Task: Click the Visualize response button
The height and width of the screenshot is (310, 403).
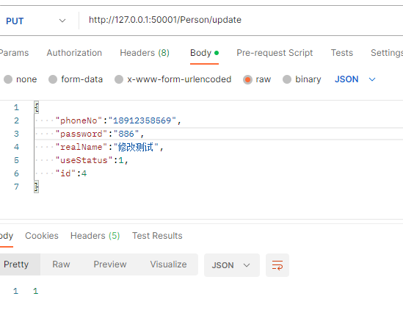Action: [x=168, y=264]
